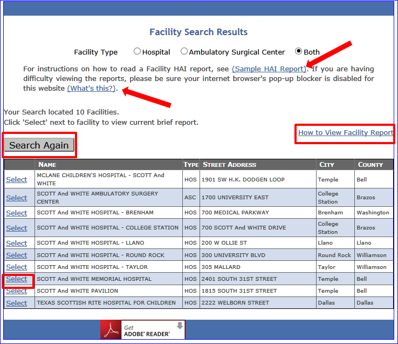Select Scott and White Ambulatory Surgery Center
Screen dimensions: 398x344
tap(17, 198)
